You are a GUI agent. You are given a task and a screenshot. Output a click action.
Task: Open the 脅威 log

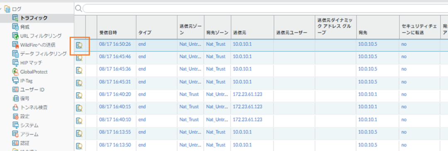25,27
